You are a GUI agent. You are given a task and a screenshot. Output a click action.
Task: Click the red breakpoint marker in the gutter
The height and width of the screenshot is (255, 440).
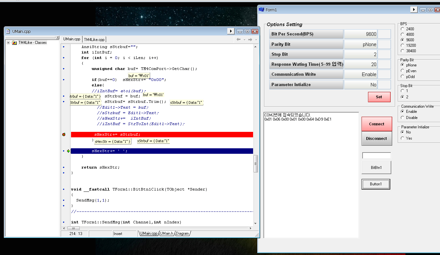(x=64, y=134)
